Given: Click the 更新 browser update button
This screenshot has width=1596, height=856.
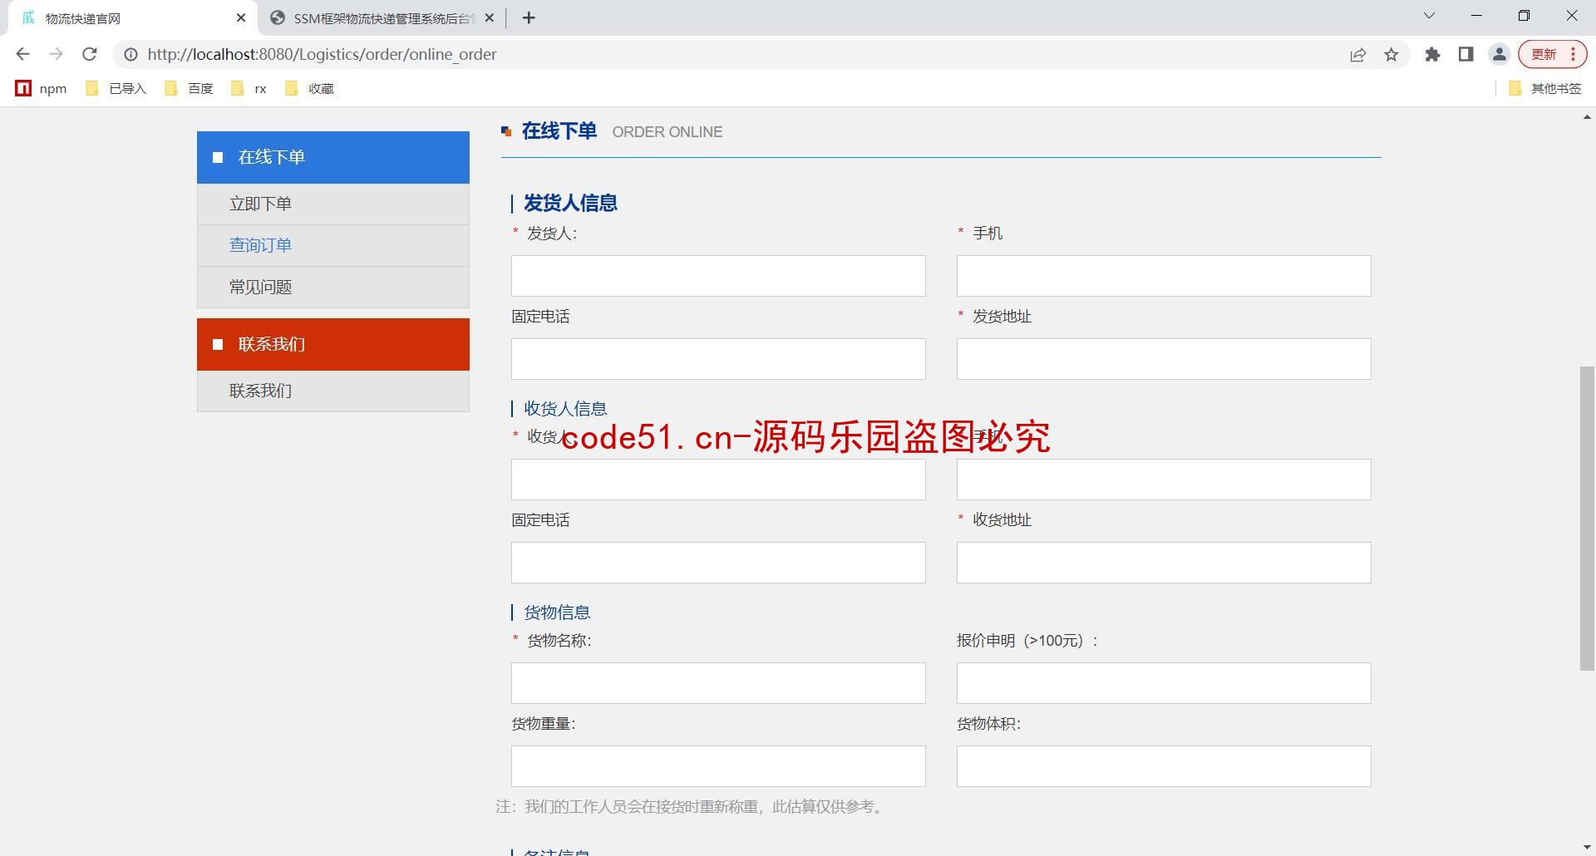Looking at the screenshot, I should (x=1544, y=55).
